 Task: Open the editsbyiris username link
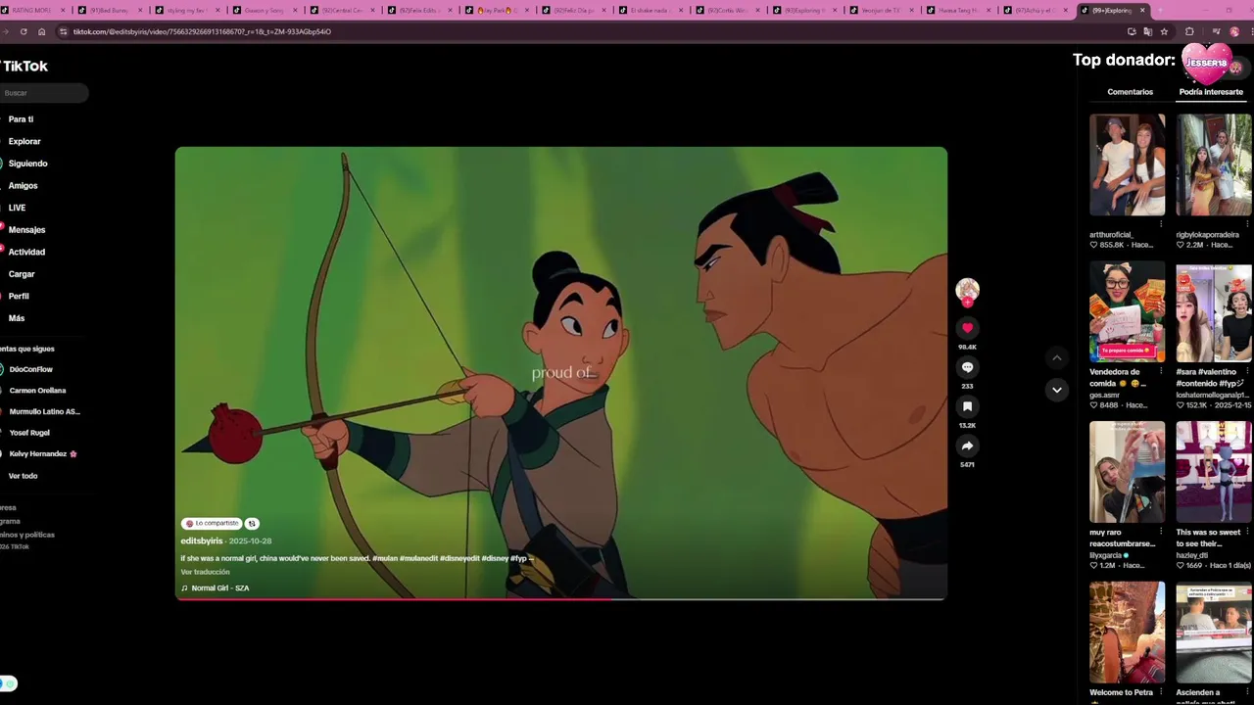[201, 540]
